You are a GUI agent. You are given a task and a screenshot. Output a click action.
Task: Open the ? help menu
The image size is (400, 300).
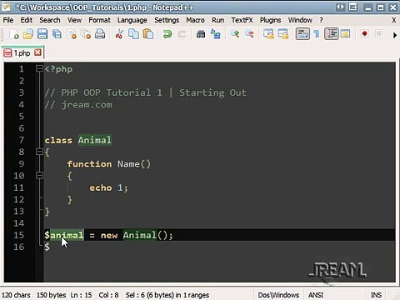(321, 20)
